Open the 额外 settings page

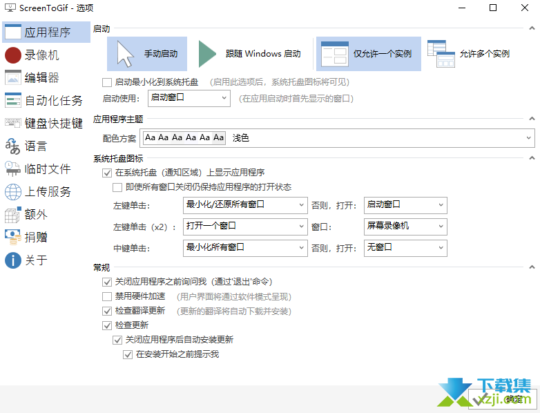click(46, 214)
